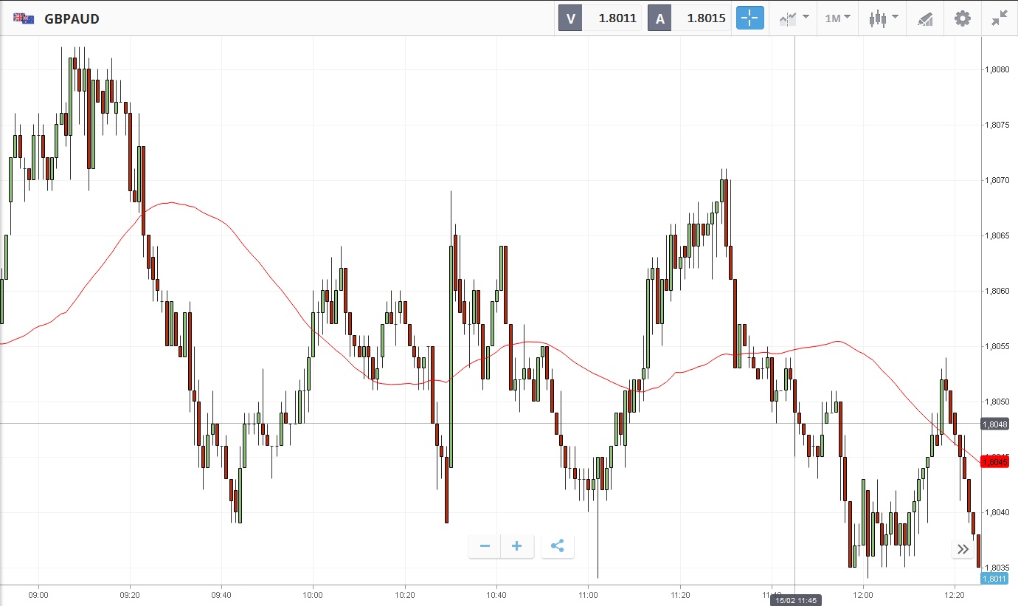Viewport: 1018px width, 606px height.
Task: Zoom out with the minus button
Action: pos(485,546)
